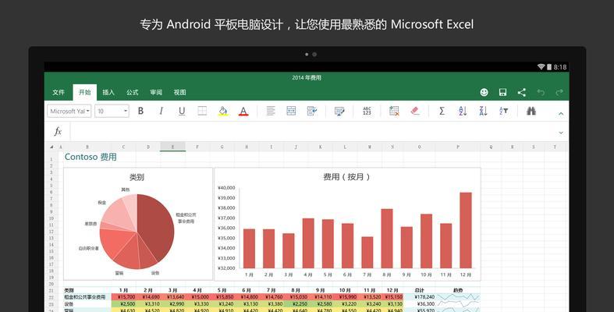The image size is (614, 312).
Task: Click the 趋势 column heading cell
Action: 458,290
